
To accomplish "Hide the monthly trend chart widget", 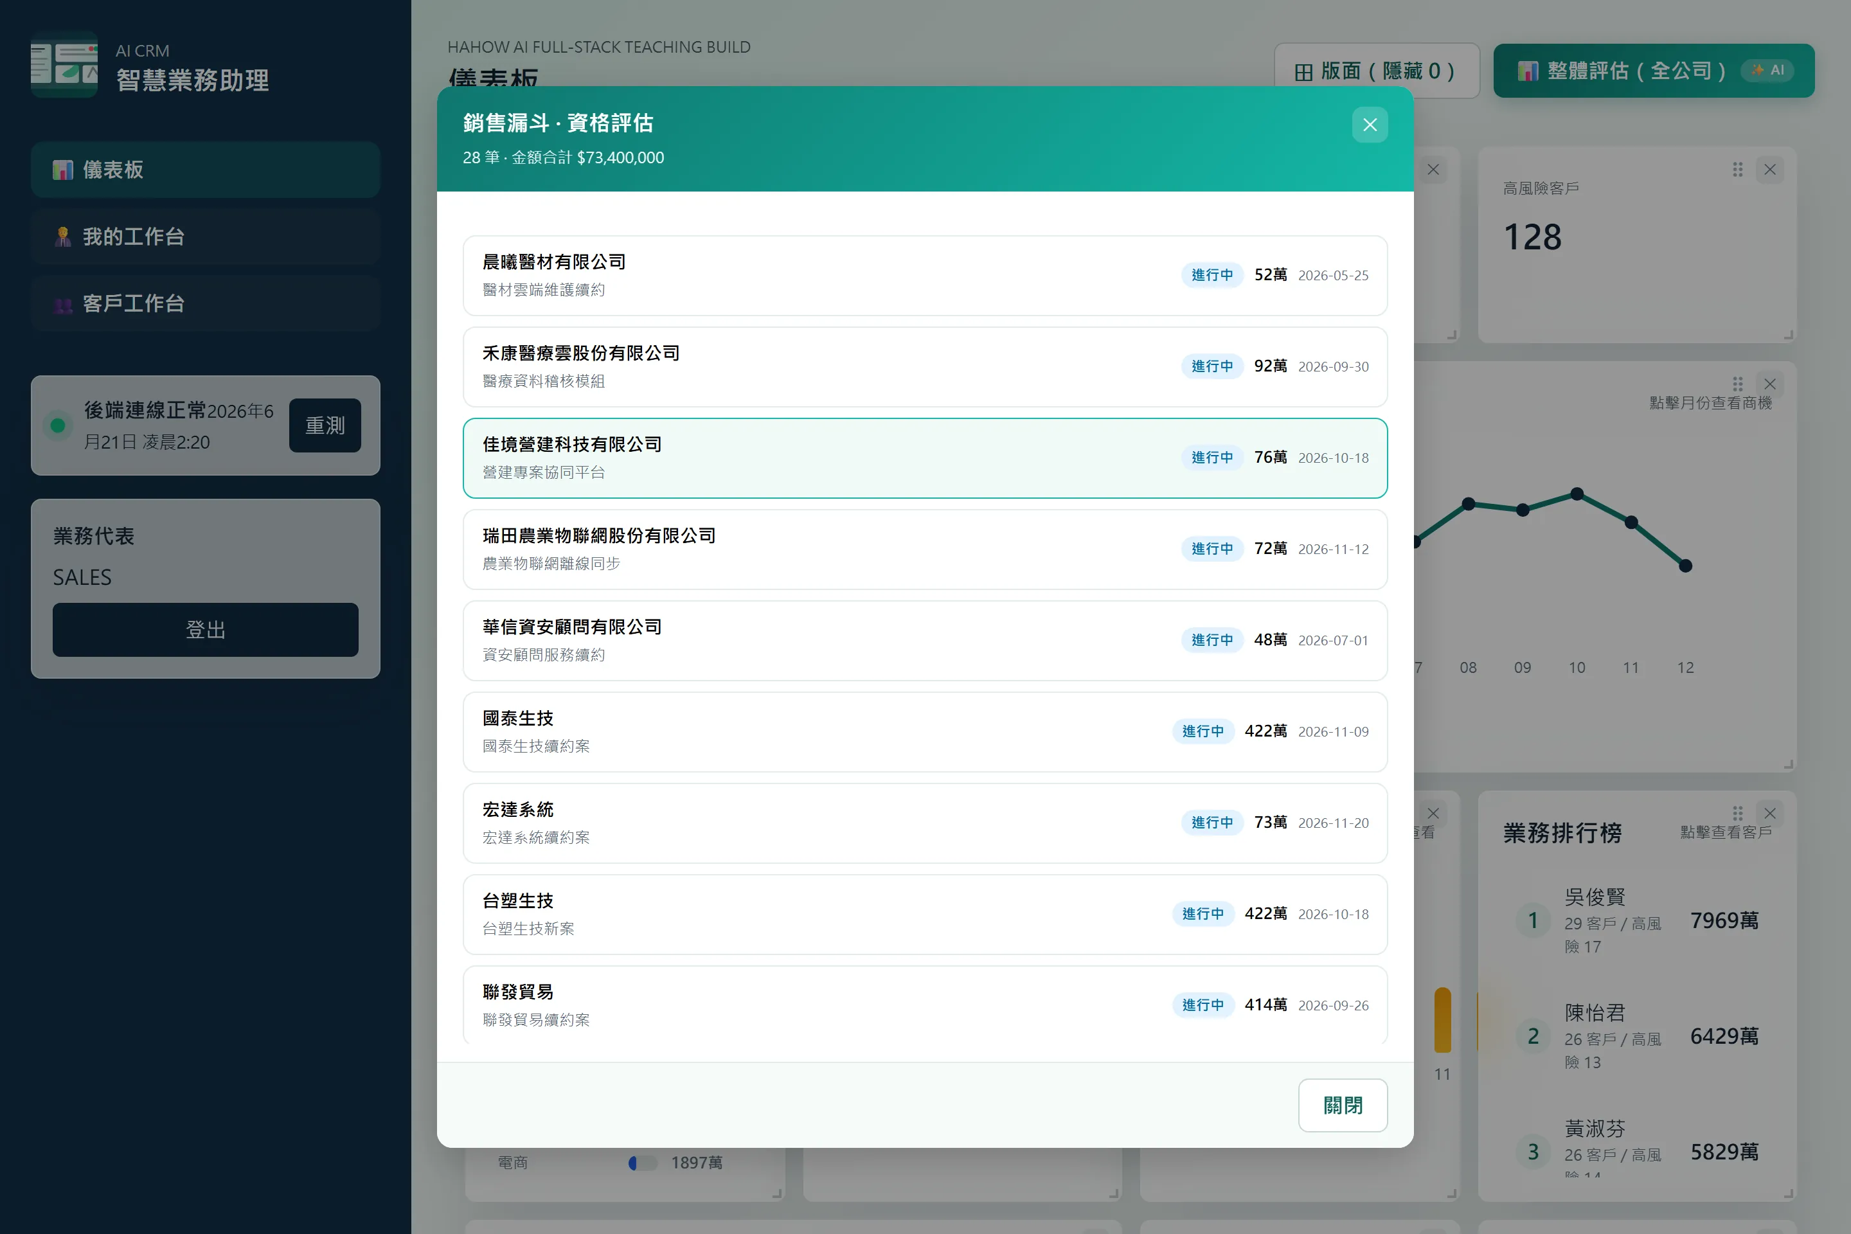I will click(x=1770, y=384).
